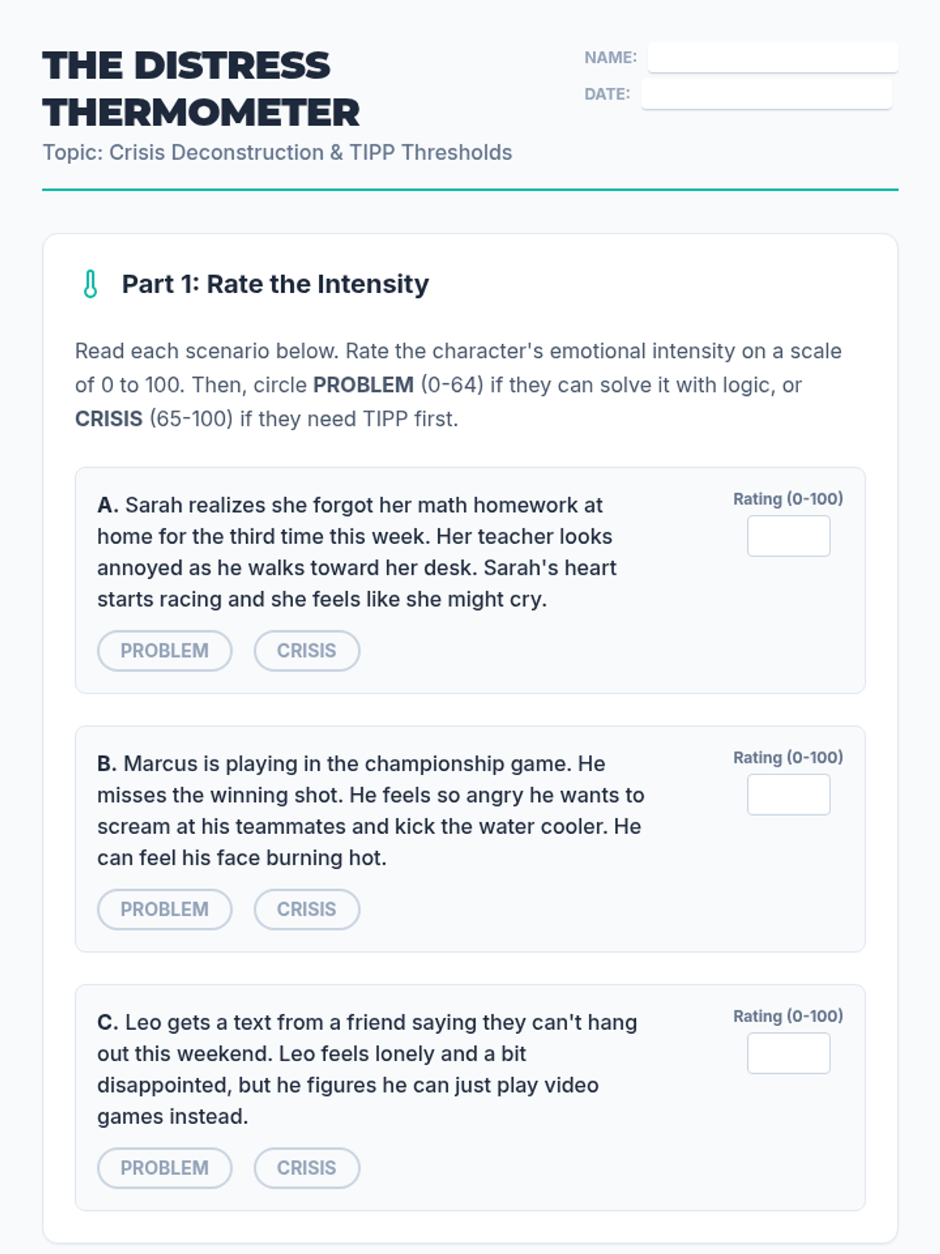Click the scenario B text about Marcus
The height and width of the screenshot is (1254, 940).
pyautogui.click(x=370, y=810)
